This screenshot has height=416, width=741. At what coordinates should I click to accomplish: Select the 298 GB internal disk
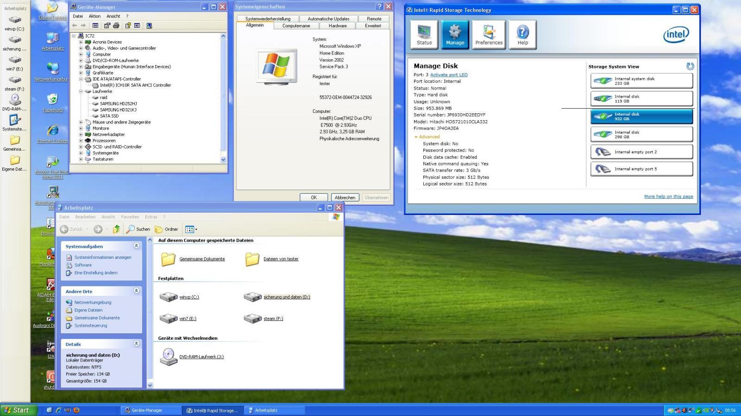coord(641,135)
